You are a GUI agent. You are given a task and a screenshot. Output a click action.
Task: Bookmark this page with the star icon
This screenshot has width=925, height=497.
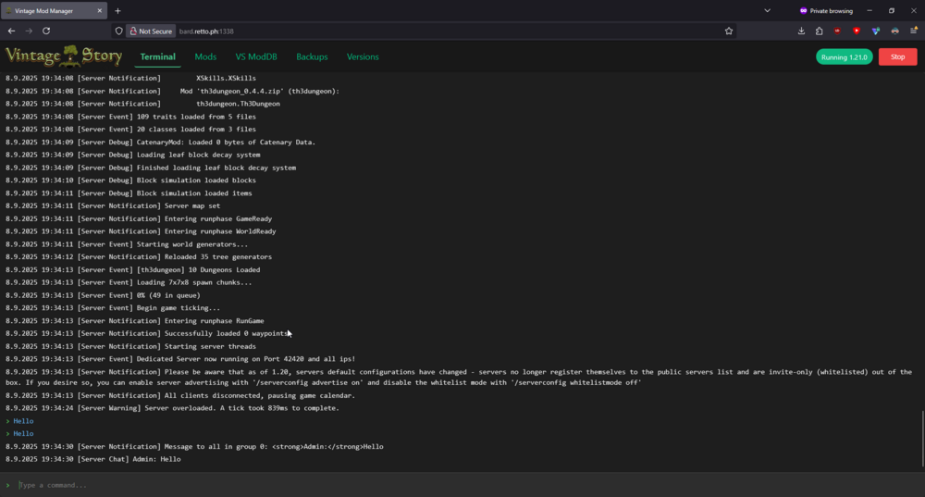[729, 31]
